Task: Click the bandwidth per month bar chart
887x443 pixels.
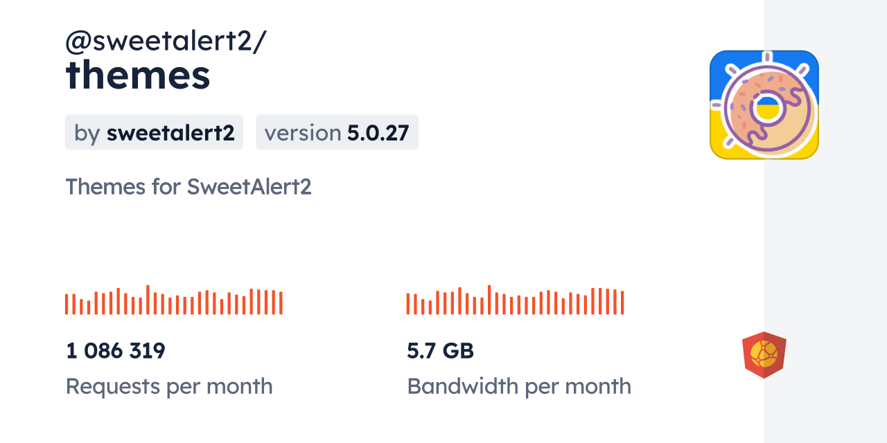Action: [x=515, y=300]
